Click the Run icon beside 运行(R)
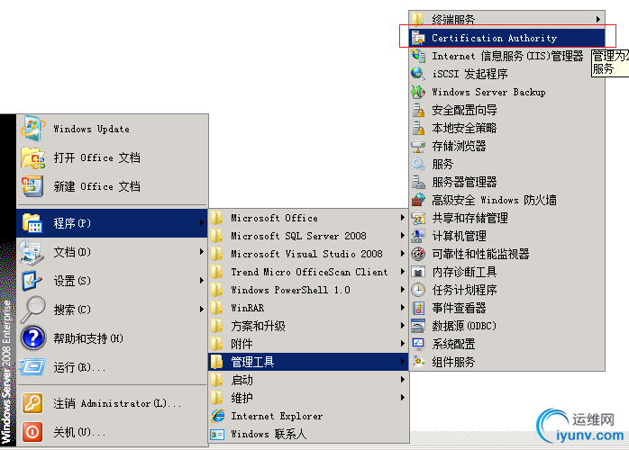 tap(32, 366)
